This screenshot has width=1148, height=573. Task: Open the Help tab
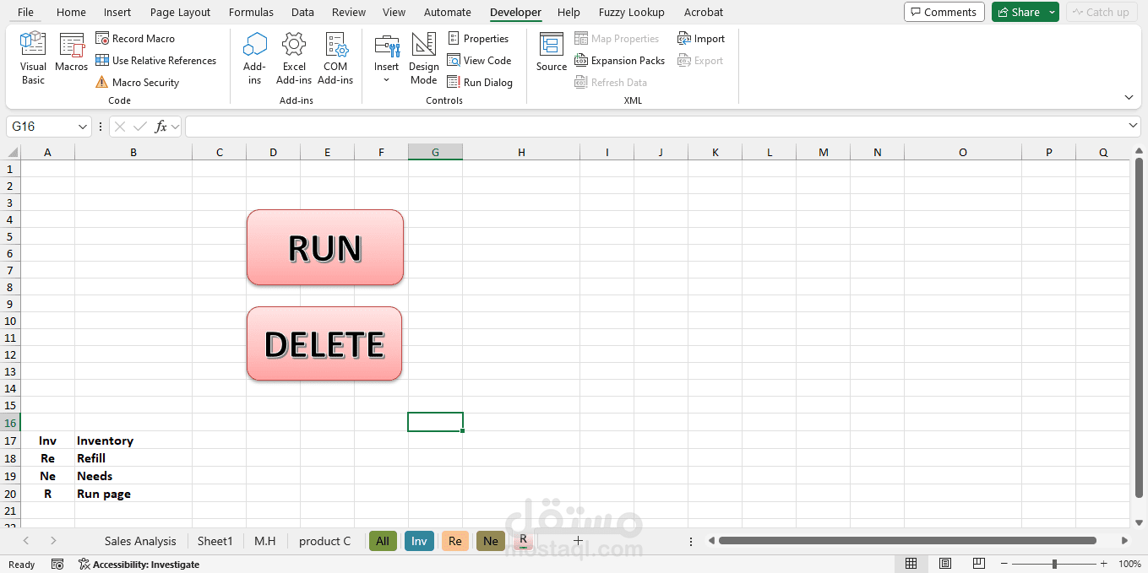(x=569, y=12)
